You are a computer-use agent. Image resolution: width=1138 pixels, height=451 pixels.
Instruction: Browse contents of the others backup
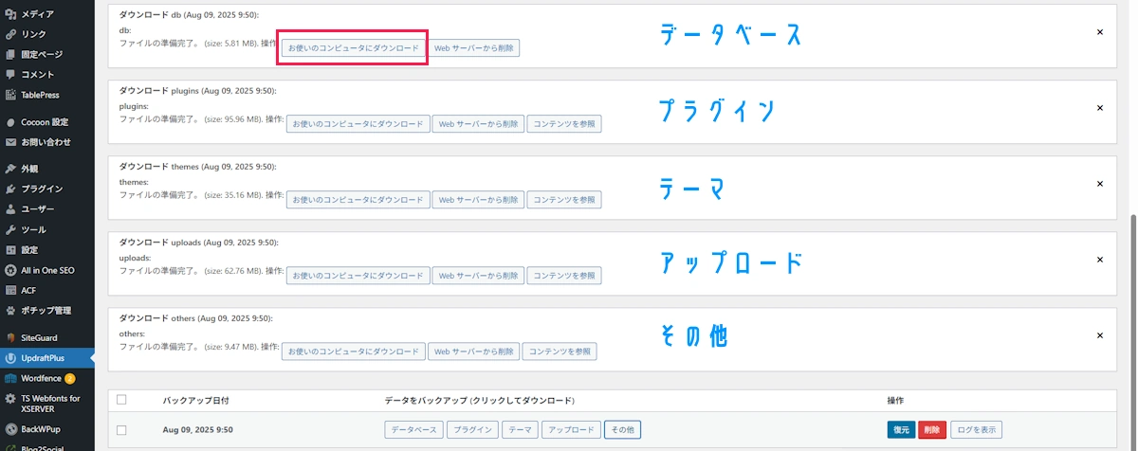click(560, 351)
